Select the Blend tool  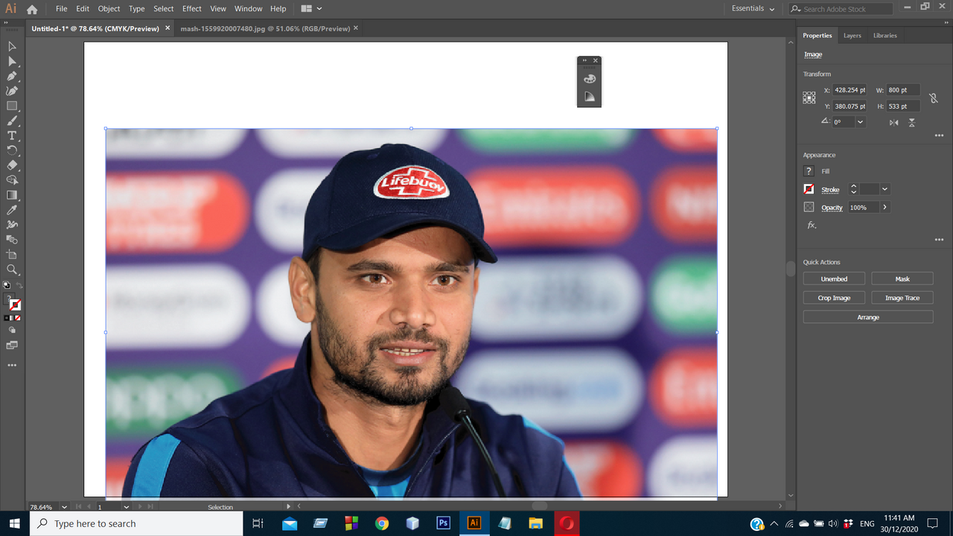coord(12,240)
